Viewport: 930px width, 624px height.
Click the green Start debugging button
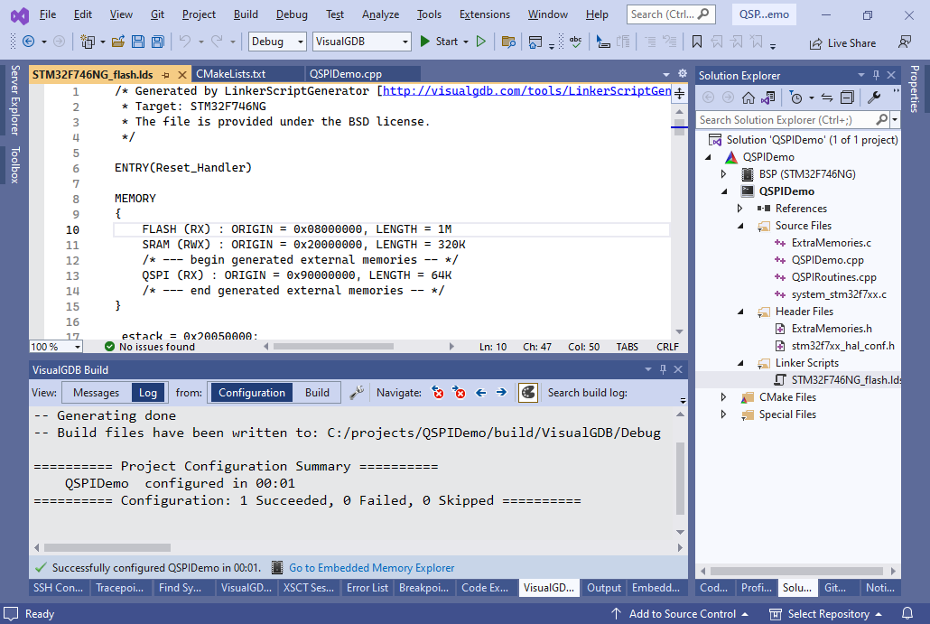coord(439,42)
